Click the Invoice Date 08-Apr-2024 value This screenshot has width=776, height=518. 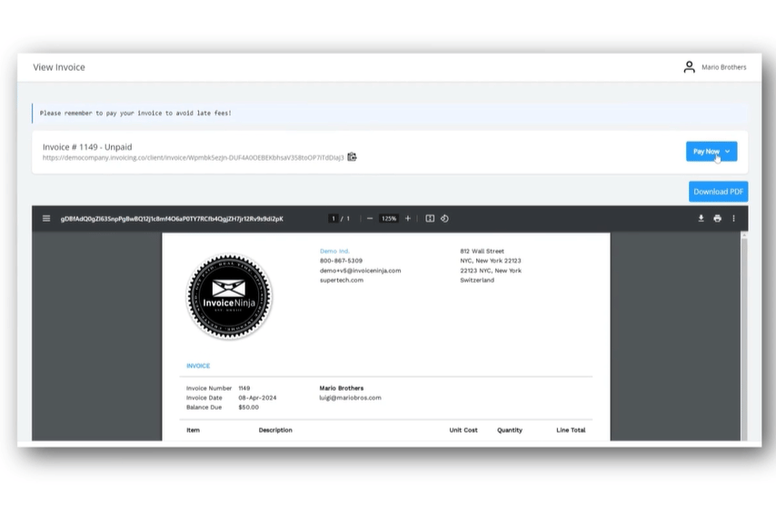pos(257,397)
